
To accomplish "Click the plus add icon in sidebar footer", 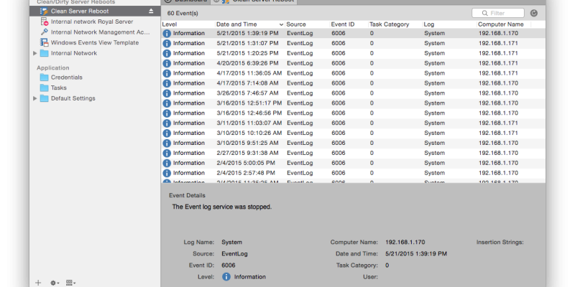I will [38, 283].
